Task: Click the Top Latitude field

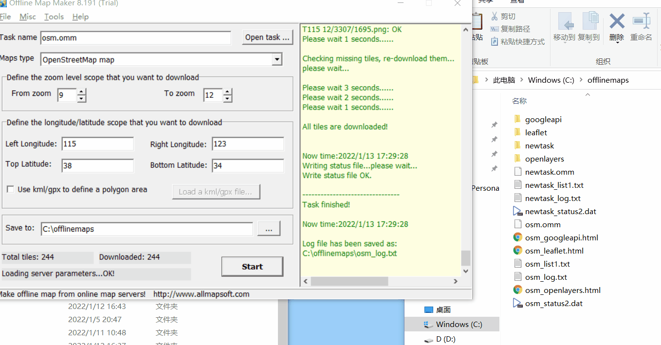Action: [97, 165]
